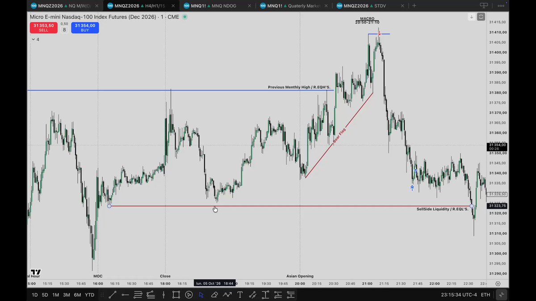The image size is (536, 301).
Task: Set chart range to 1D
Action: [35, 295]
